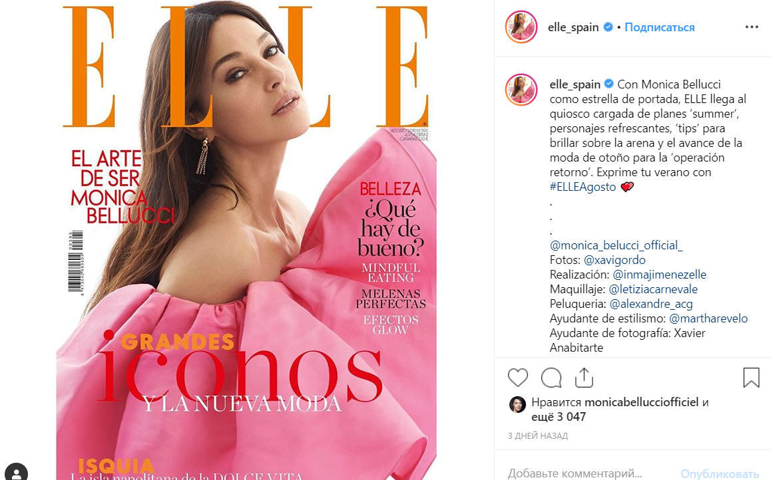Publish comment with Опубликовать button
The height and width of the screenshot is (480, 771).
[x=719, y=473]
